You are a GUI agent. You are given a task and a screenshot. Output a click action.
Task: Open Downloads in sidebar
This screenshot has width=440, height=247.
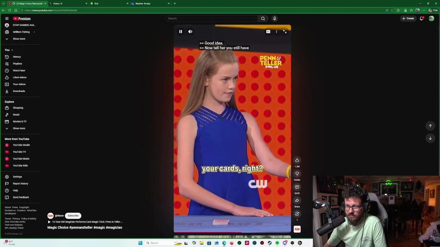pyautogui.click(x=19, y=91)
